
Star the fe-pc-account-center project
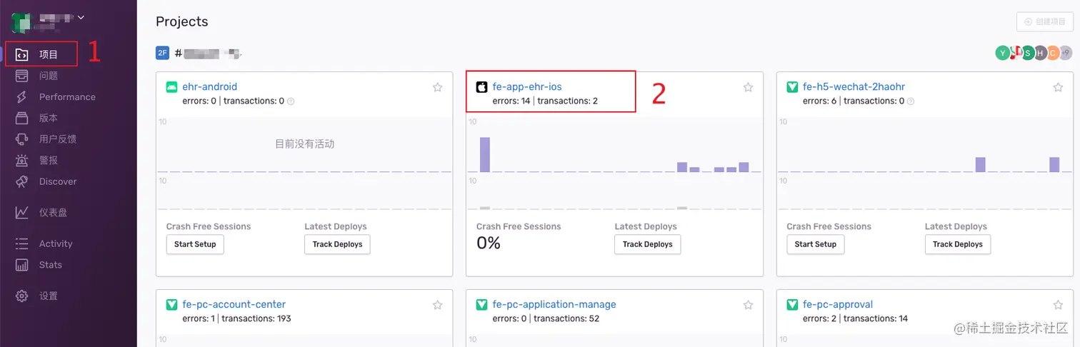(438, 305)
